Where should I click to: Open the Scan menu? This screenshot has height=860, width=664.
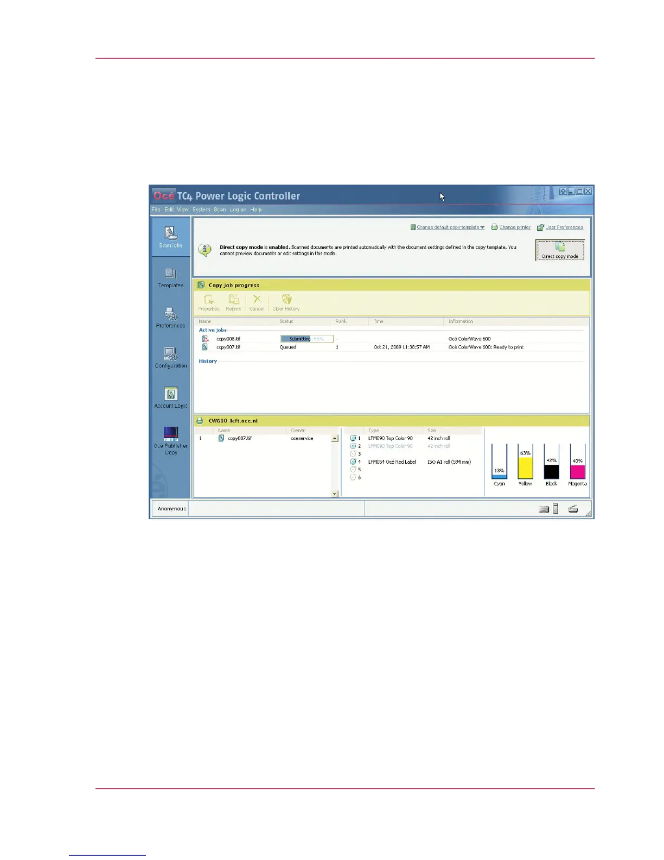point(220,210)
